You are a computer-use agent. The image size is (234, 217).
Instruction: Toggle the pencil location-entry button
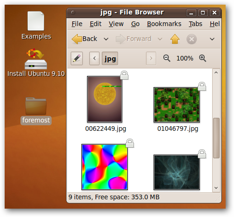pos(77,58)
